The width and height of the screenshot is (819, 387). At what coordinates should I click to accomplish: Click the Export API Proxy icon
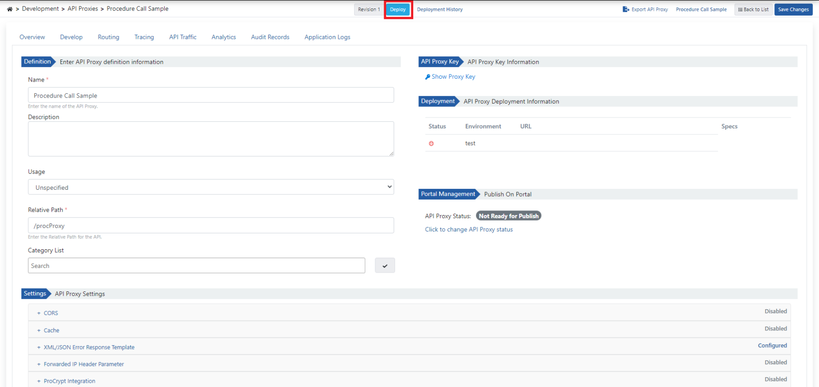click(626, 9)
